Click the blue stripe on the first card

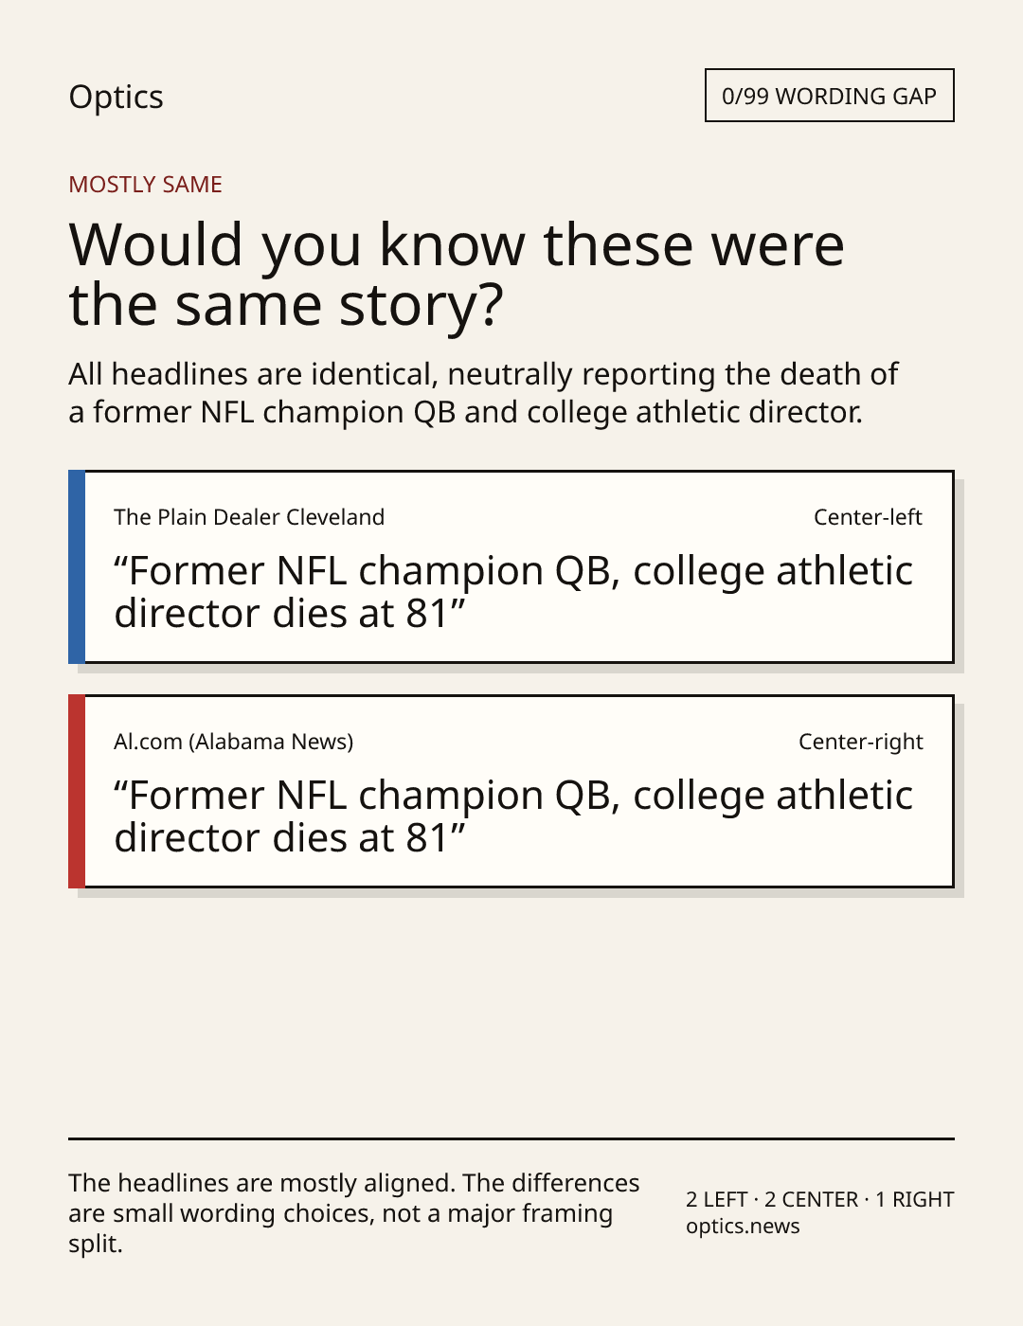[x=77, y=566]
